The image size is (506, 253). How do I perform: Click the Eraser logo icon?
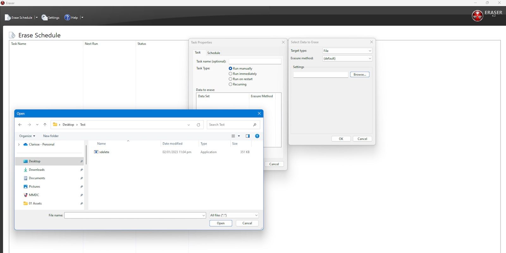coord(477,15)
